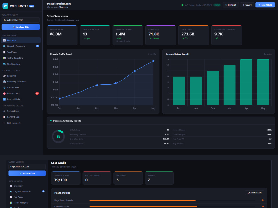
Task: Click the Site Structure globe icon
Action: pyautogui.click(x=4, y=64)
